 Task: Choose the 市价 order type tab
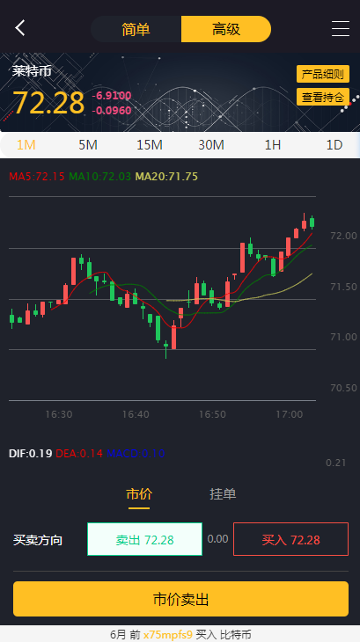(x=139, y=494)
